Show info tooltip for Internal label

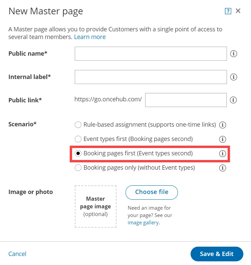[234, 77]
